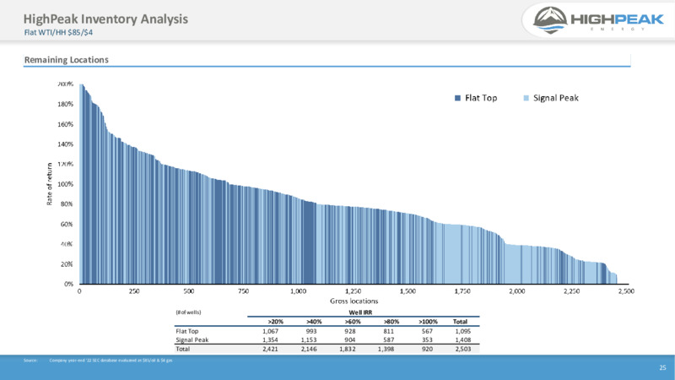
Task: Click the 'Flat WTI/HH $85/$4' subtitle
Action: point(58,32)
